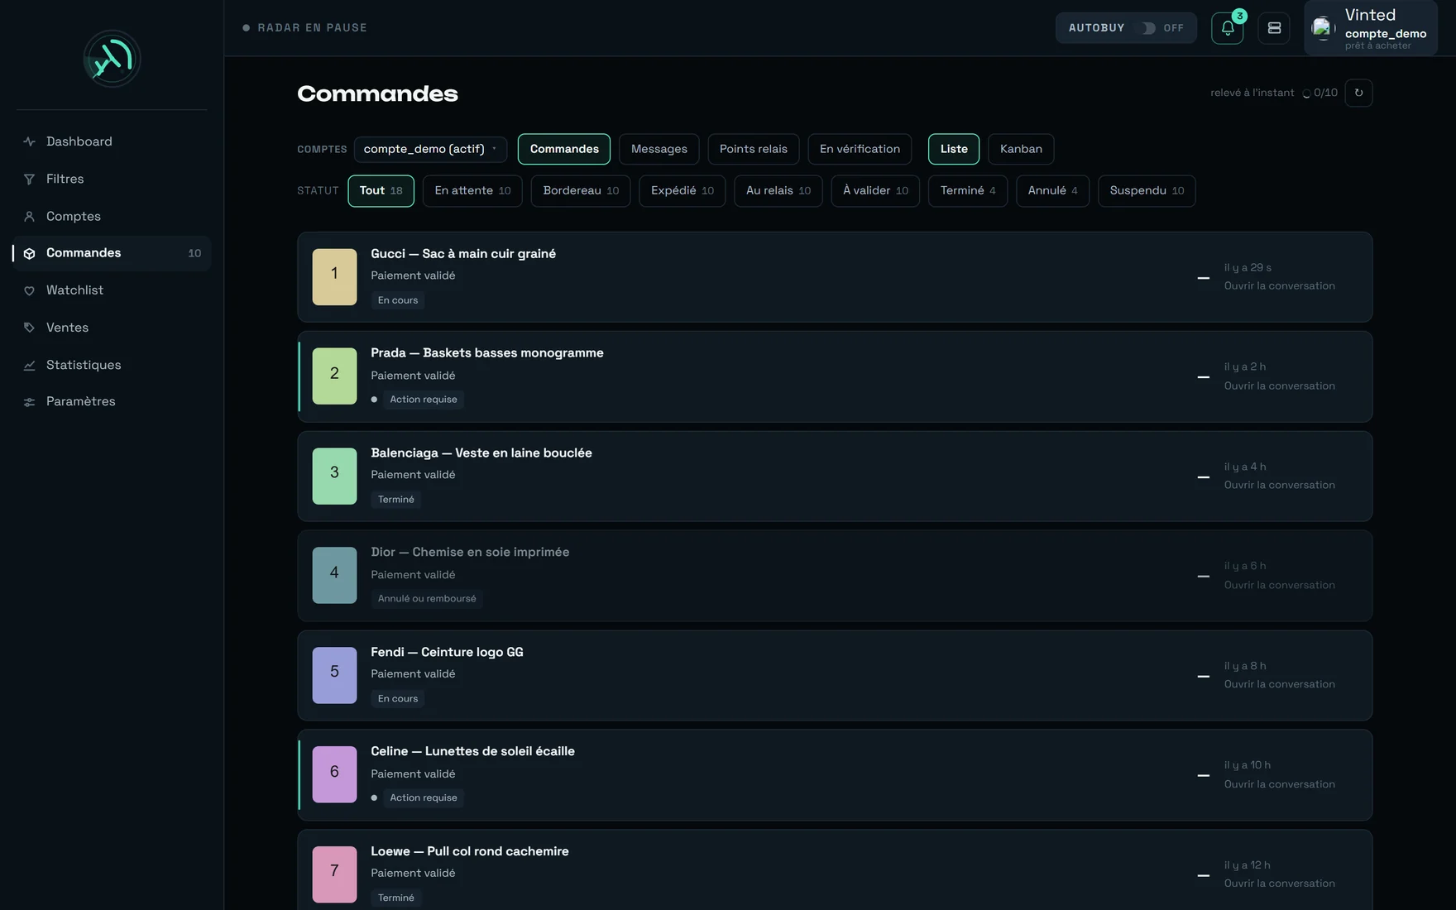Image resolution: width=1456 pixels, height=910 pixels.
Task: Open Ventes in sidebar
Action: [x=112, y=328]
